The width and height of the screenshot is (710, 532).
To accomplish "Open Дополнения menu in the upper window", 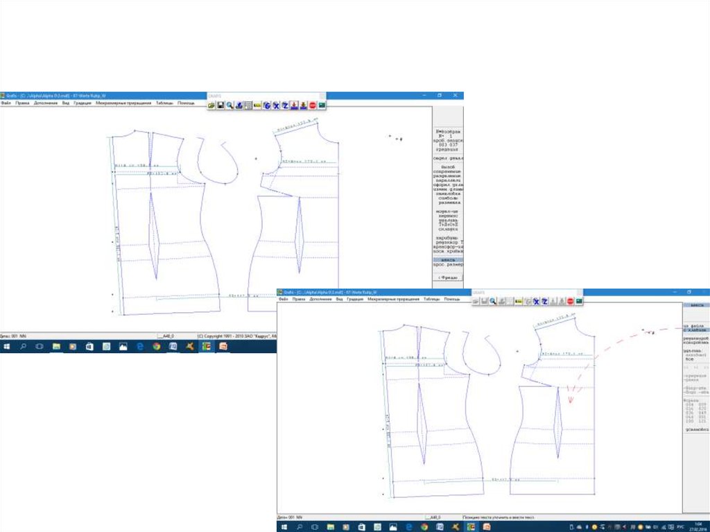I will [x=45, y=103].
